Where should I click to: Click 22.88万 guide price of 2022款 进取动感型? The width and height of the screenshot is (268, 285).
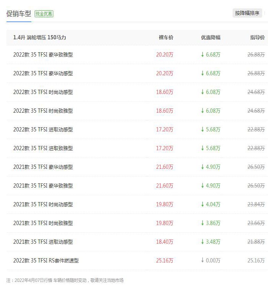[256, 130]
